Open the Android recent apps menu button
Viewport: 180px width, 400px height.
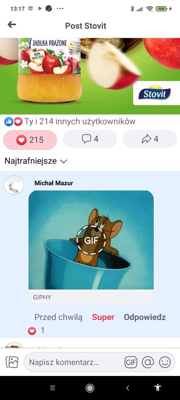53,388
